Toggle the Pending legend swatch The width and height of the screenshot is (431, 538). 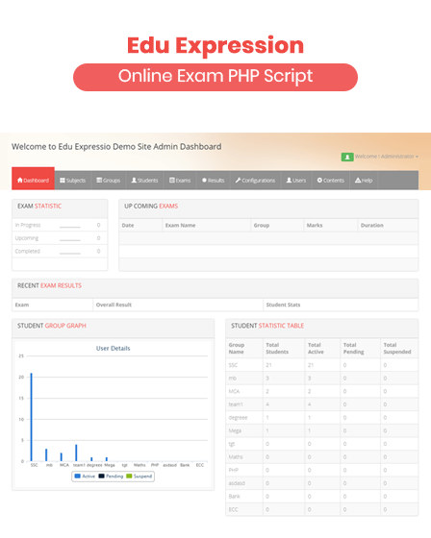click(x=101, y=476)
